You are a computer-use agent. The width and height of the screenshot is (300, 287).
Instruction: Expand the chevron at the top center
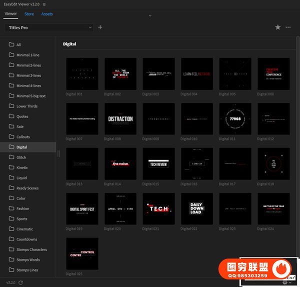click(x=150, y=16)
